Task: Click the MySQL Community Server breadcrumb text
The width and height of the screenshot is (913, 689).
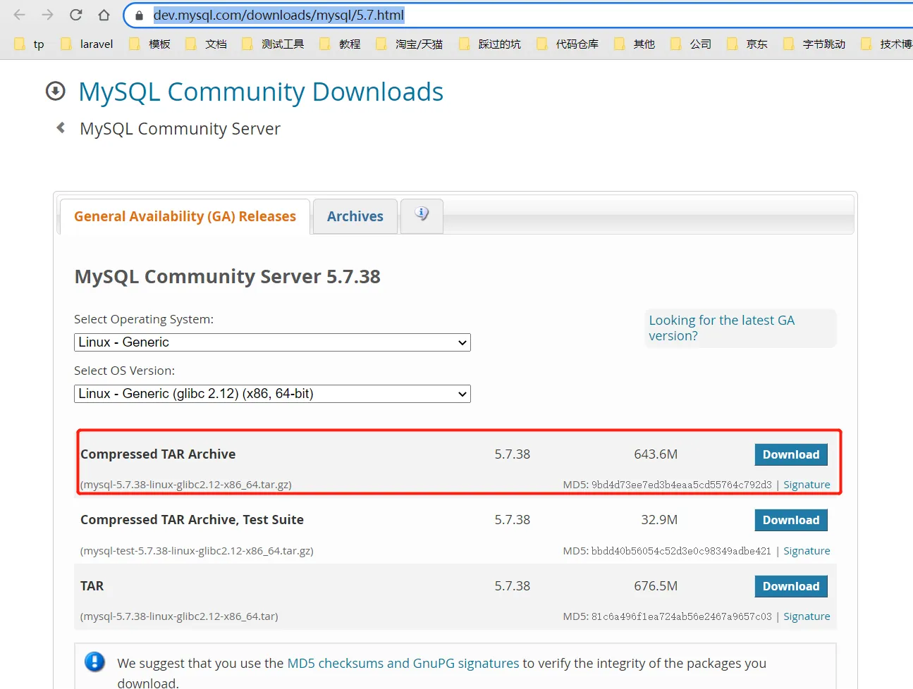Action: point(180,129)
